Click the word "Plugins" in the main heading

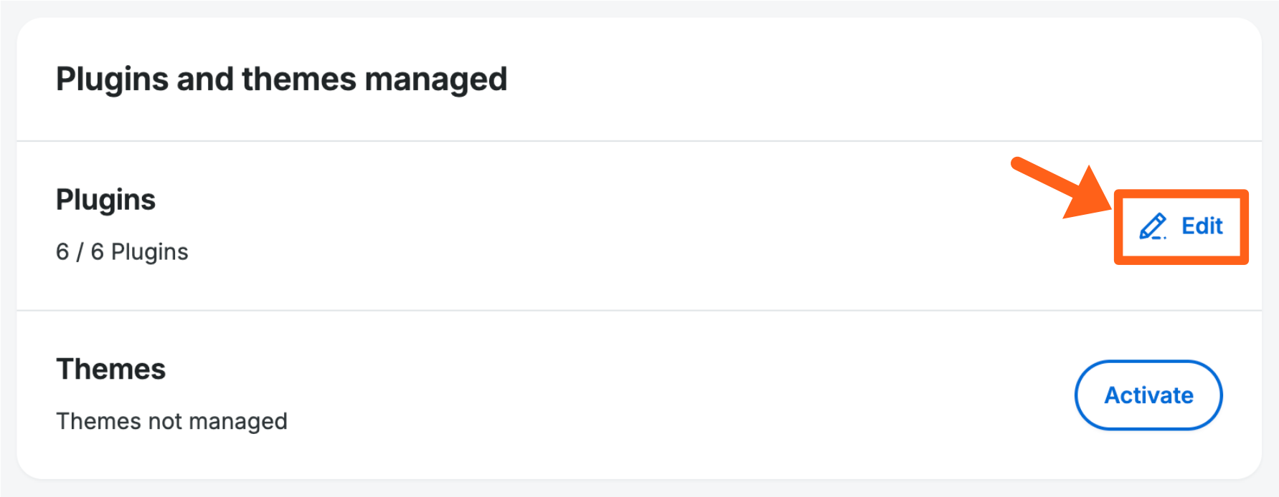pyautogui.click(x=112, y=79)
